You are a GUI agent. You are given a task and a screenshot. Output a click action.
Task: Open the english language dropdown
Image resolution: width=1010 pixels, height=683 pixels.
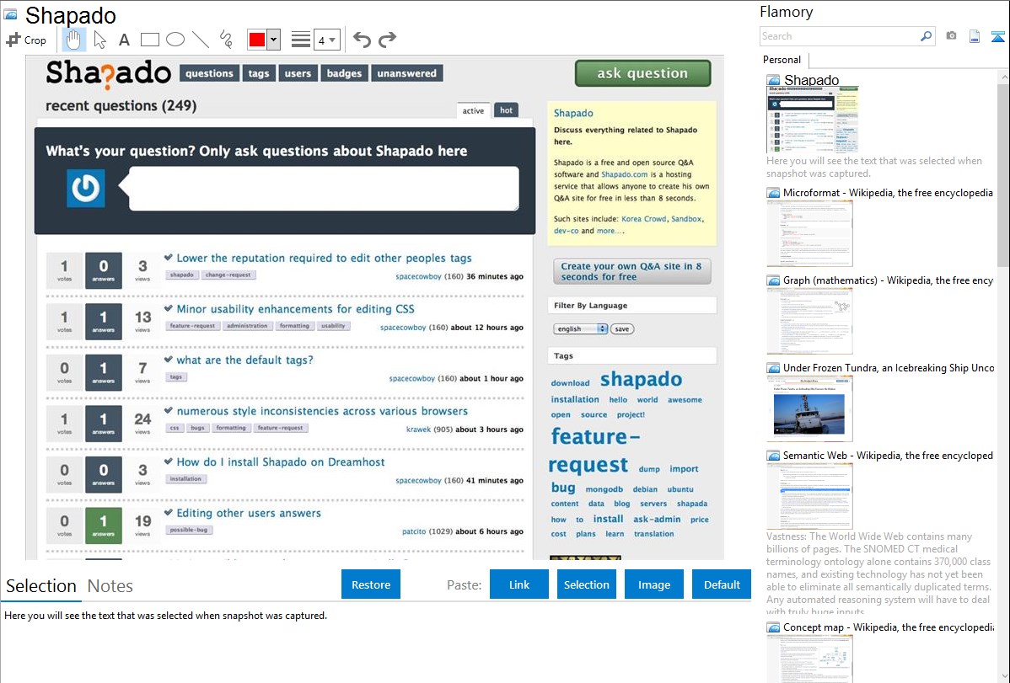tap(580, 328)
